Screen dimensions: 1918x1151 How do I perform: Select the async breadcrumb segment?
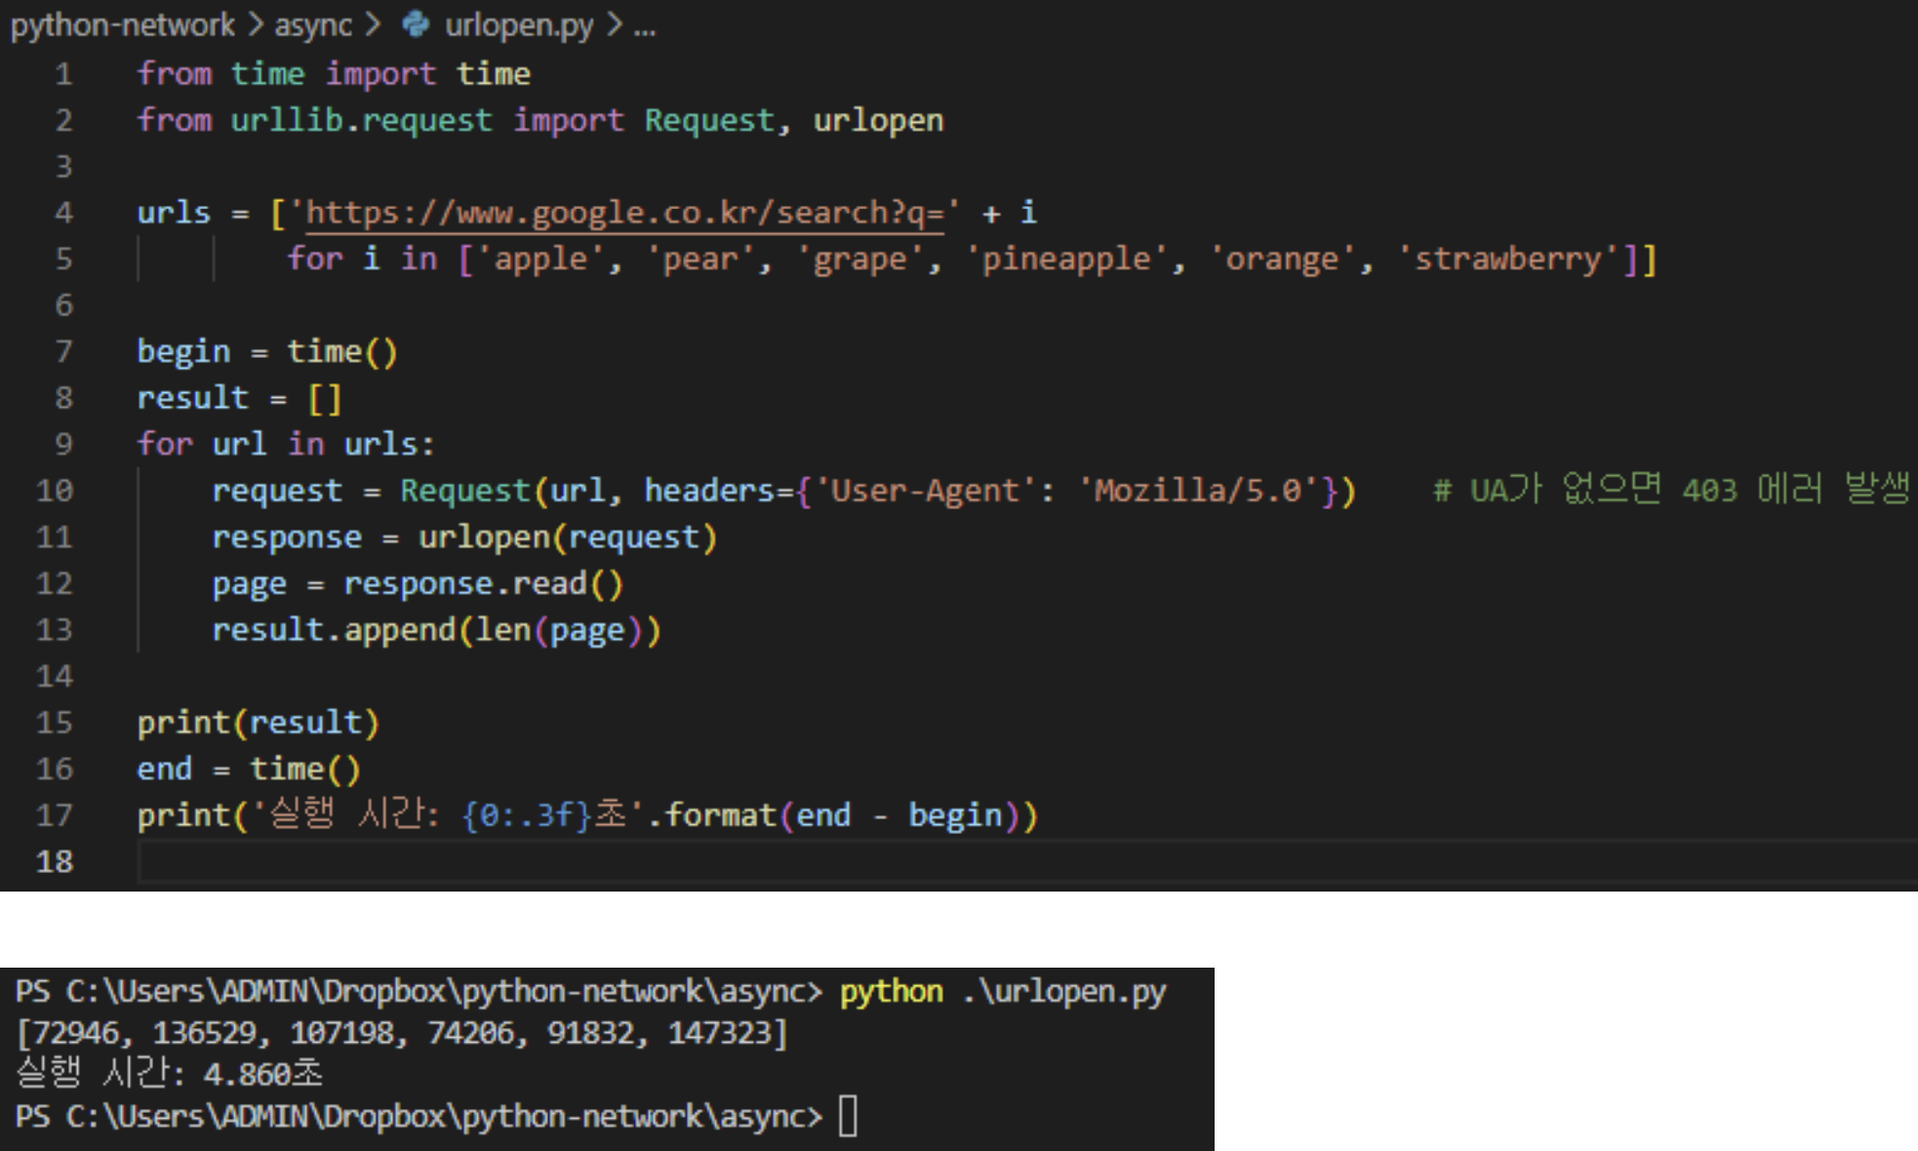point(312,24)
